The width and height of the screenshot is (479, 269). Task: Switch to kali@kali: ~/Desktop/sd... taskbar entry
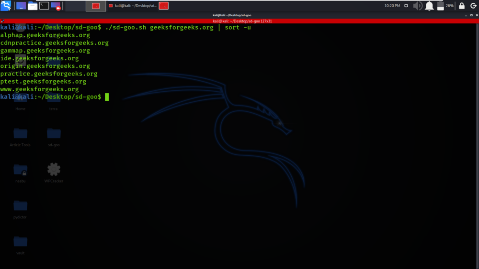point(133,6)
